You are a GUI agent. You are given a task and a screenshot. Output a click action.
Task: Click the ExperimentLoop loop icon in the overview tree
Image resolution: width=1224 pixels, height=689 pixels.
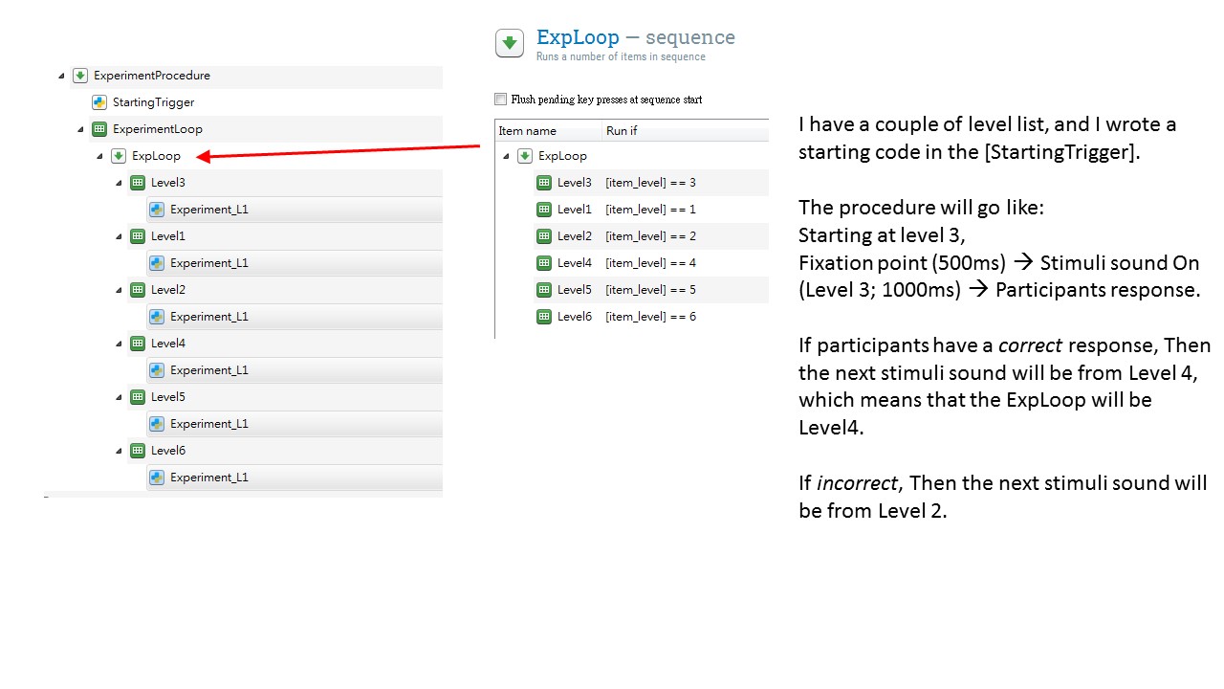[x=99, y=129]
